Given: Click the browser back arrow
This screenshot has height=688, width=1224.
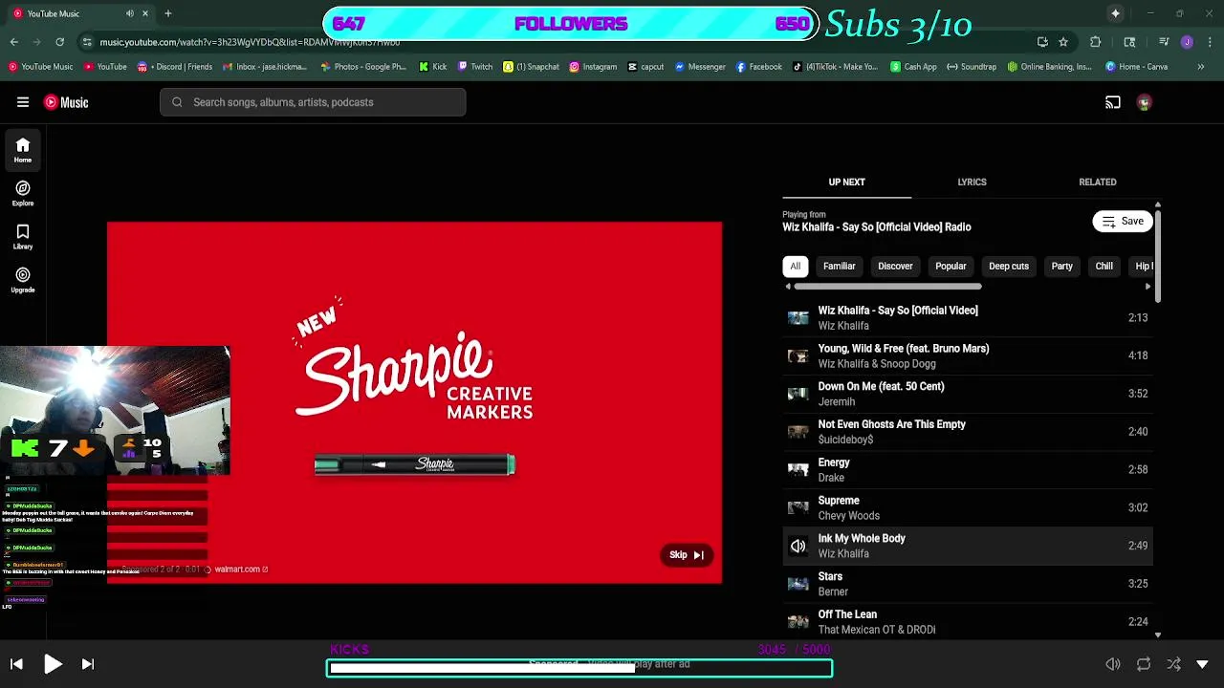Looking at the screenshot, I should click(x=14, y=42).
